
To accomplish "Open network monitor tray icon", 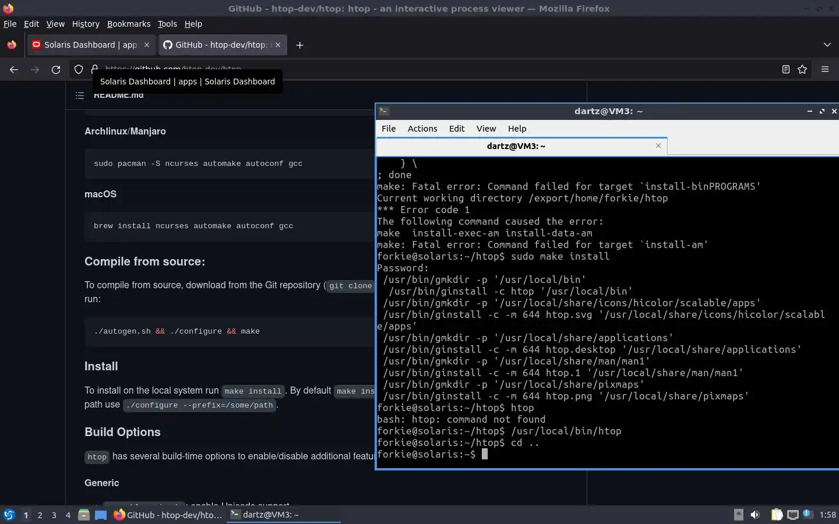I will [792, 515].
